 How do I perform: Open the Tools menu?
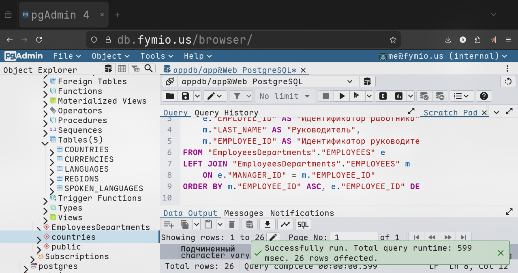tap(156, 56)
